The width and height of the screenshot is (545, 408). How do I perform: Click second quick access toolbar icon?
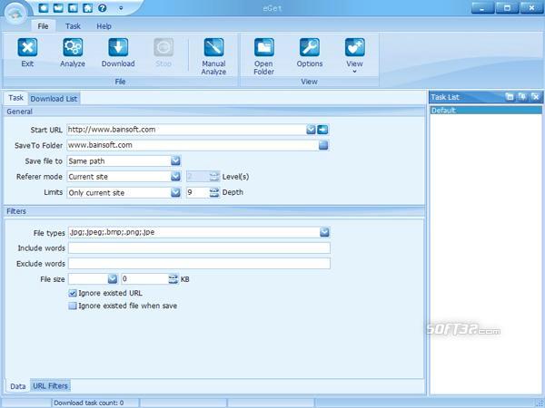point(58,7)
